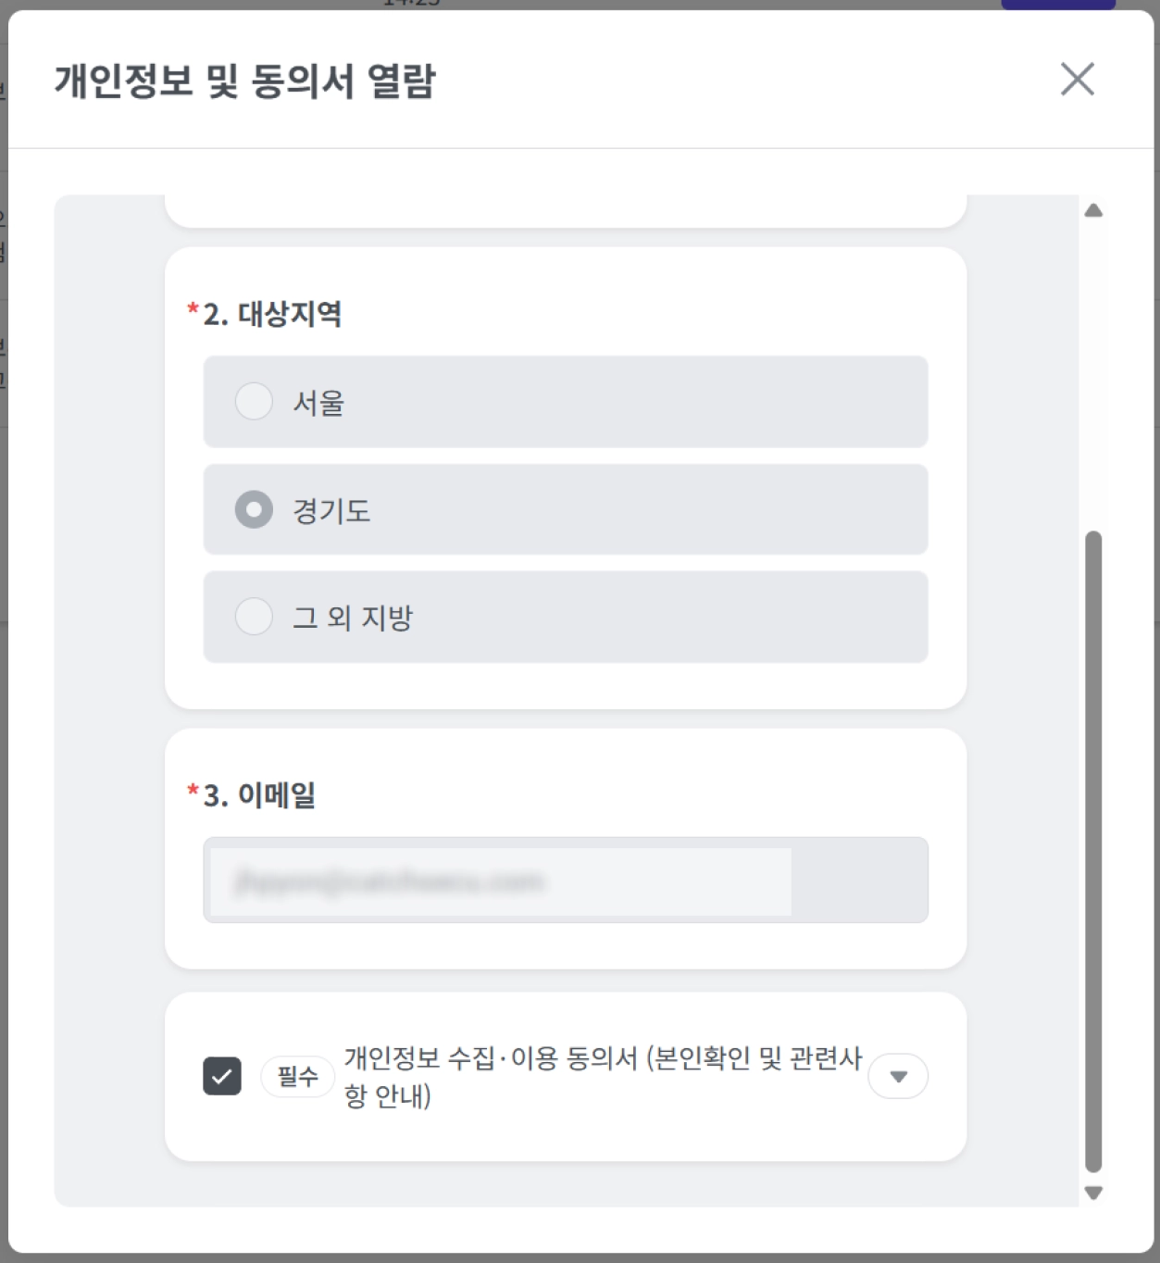Click the dialog title 개인정보 및 동의서 열람
The height and width of the screenshot is (1263, 1160).
click(244, 81)
